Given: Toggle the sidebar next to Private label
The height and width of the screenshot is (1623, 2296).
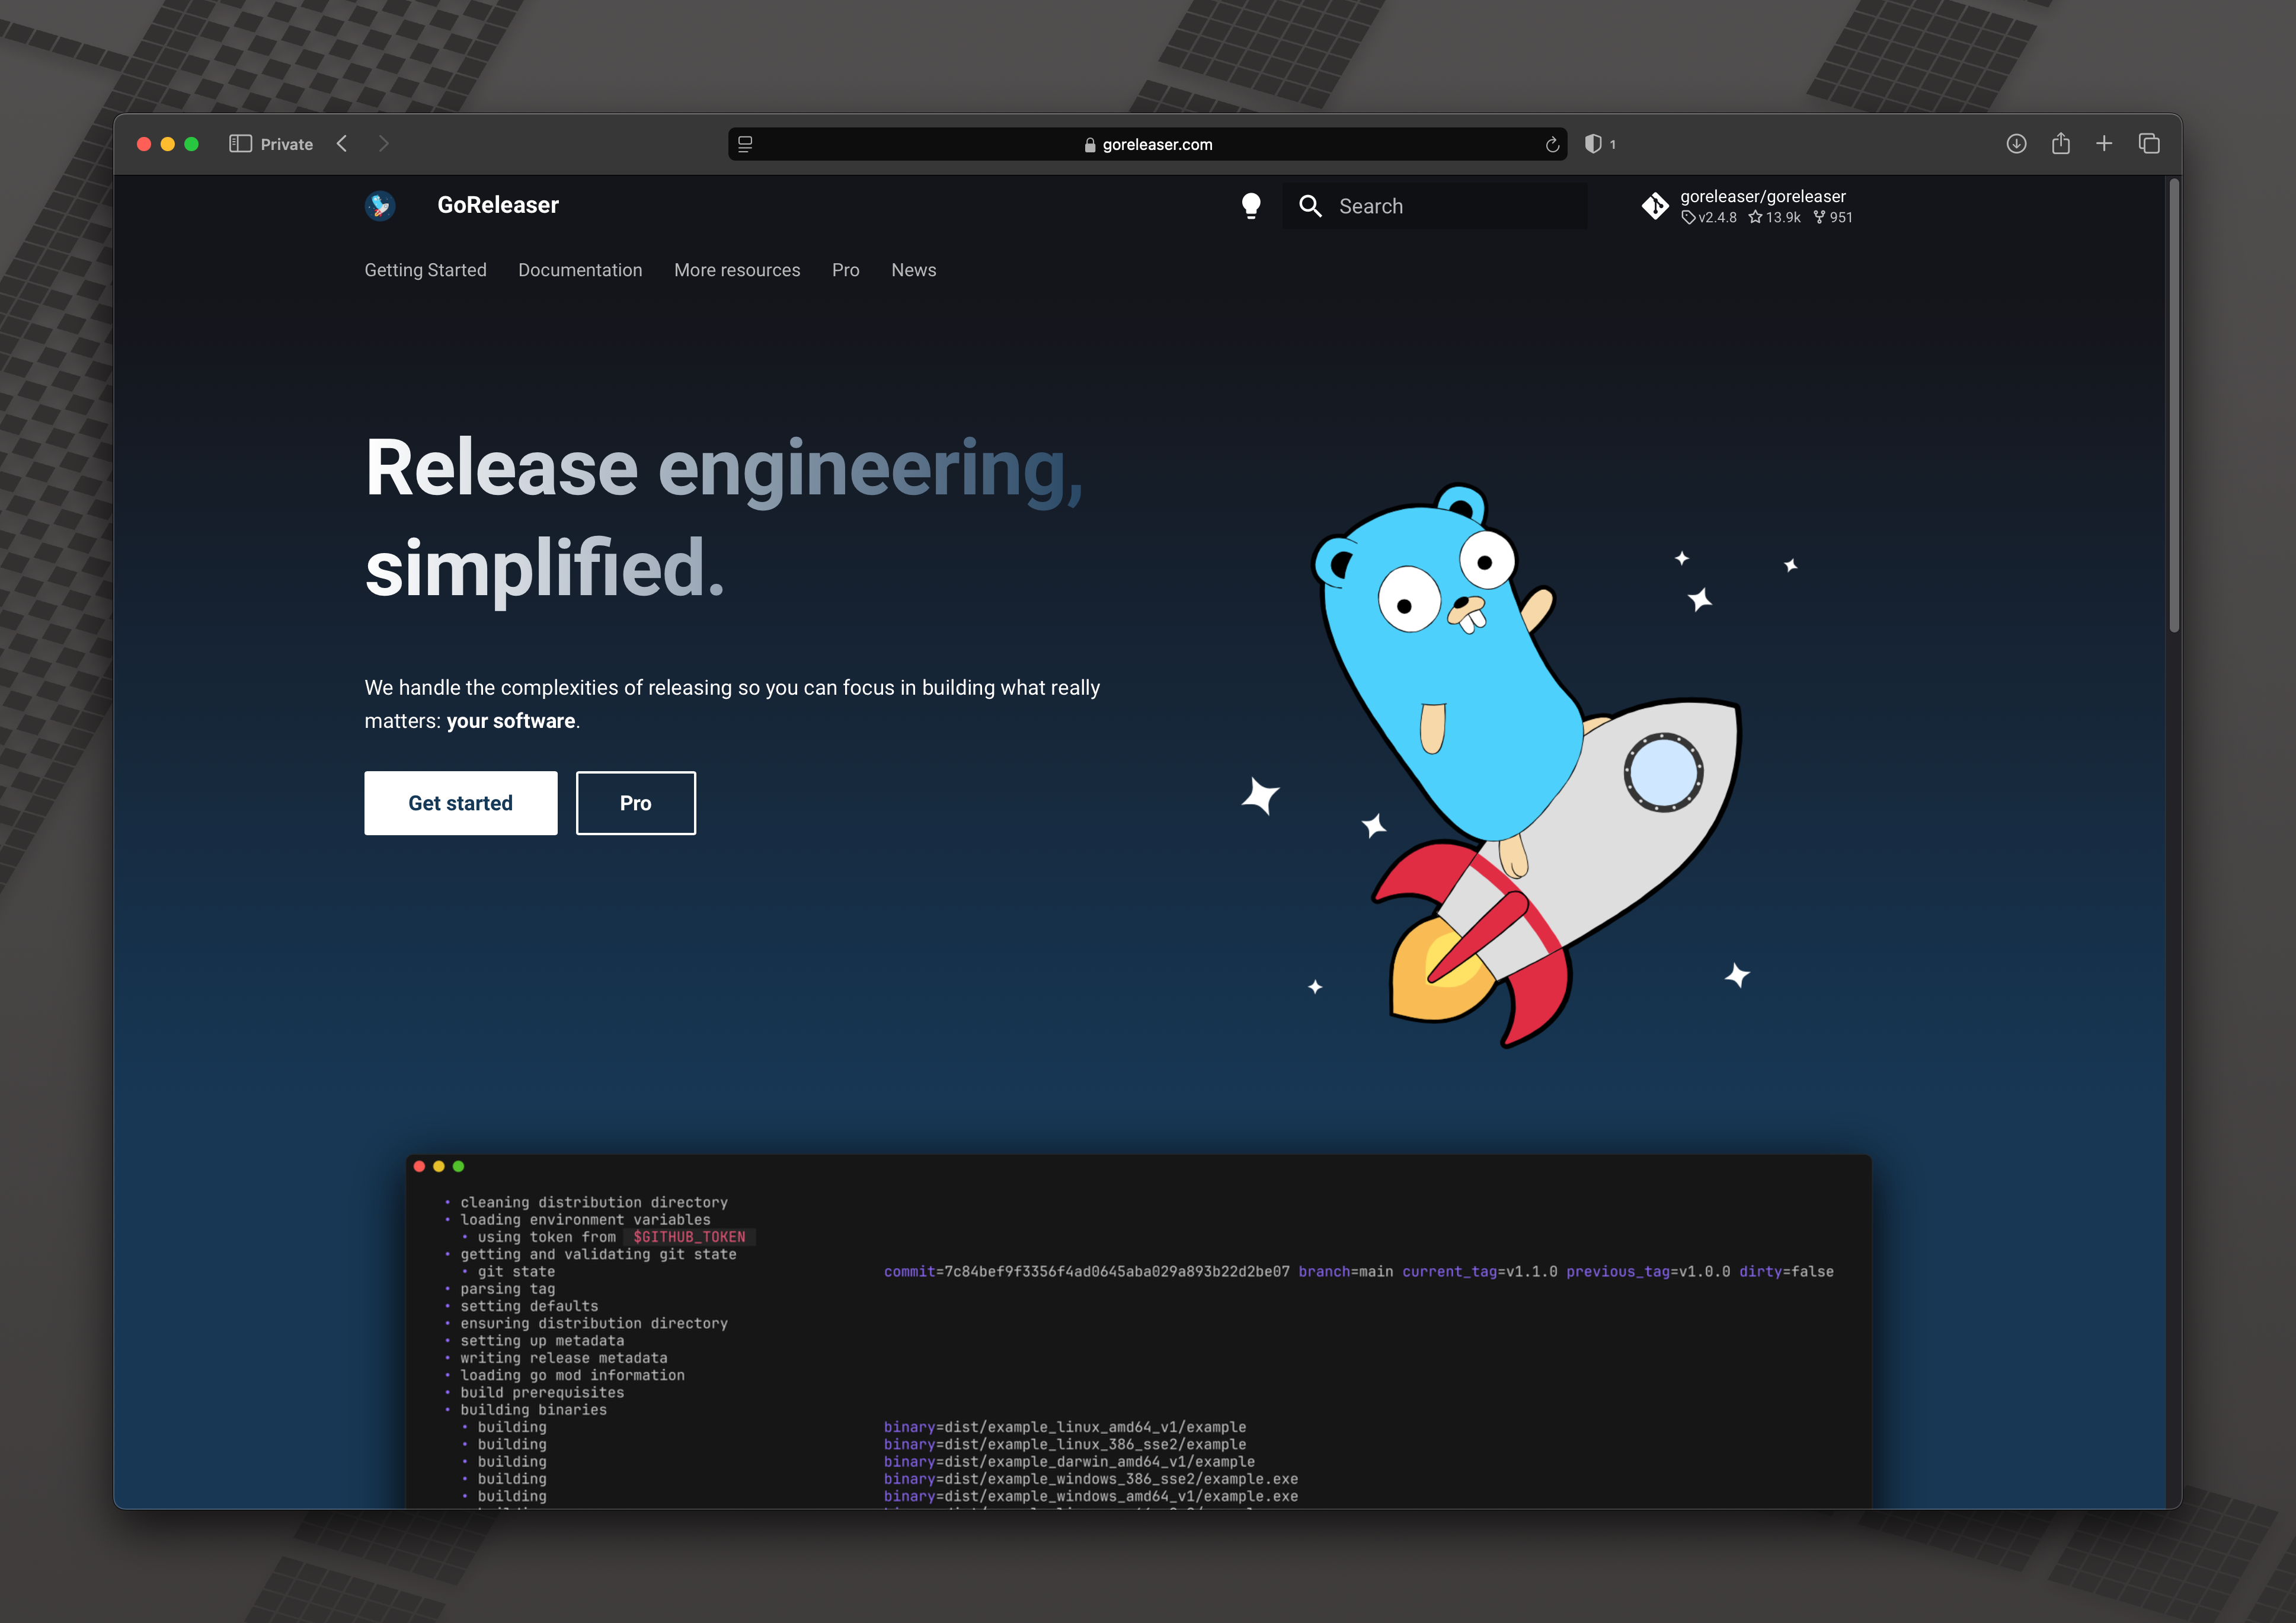Looking at the screenshot, I should tap(241, 143).
